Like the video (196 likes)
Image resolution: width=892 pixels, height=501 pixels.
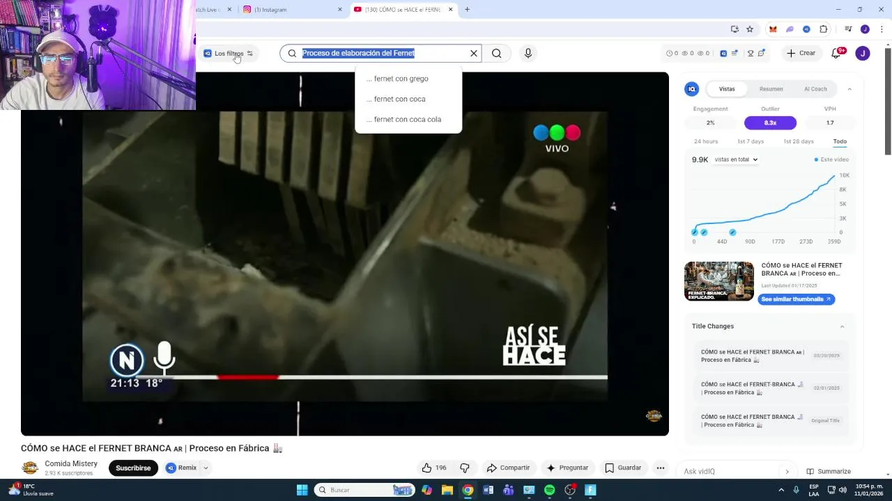434,468
